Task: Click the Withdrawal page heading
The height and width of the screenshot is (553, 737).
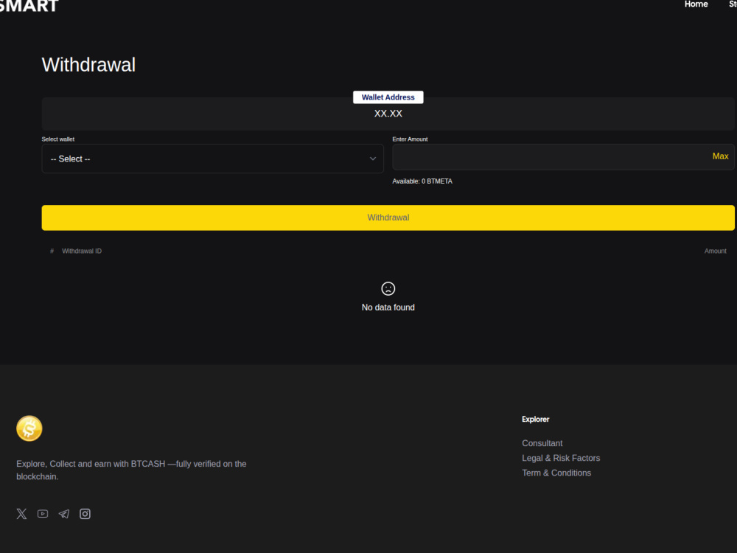Action: 88,64
